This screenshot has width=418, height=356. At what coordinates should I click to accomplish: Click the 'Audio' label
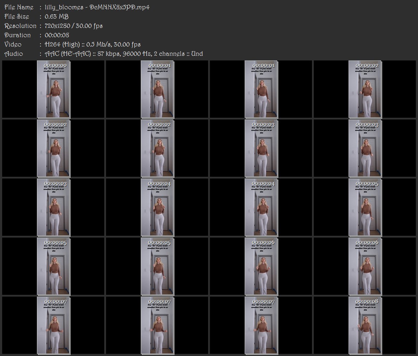tap(14, 54)
